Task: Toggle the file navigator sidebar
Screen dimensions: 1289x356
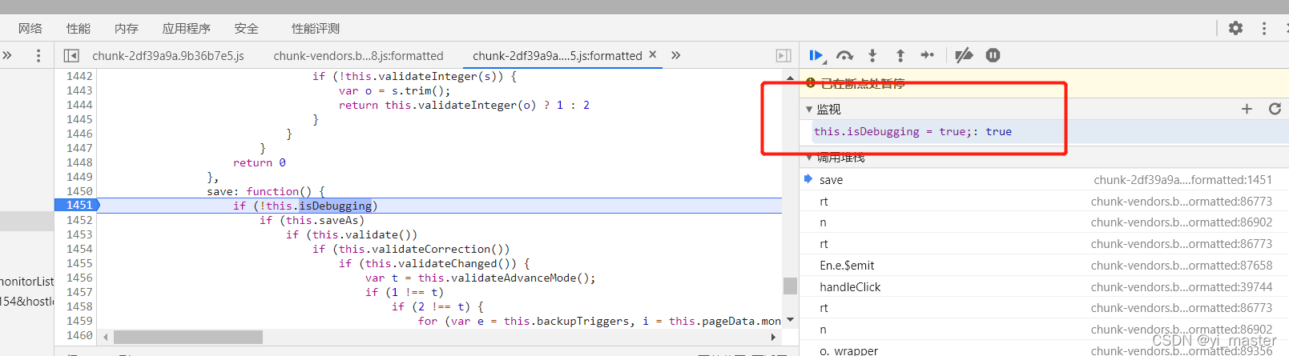Action: click(x=71, y=55)
